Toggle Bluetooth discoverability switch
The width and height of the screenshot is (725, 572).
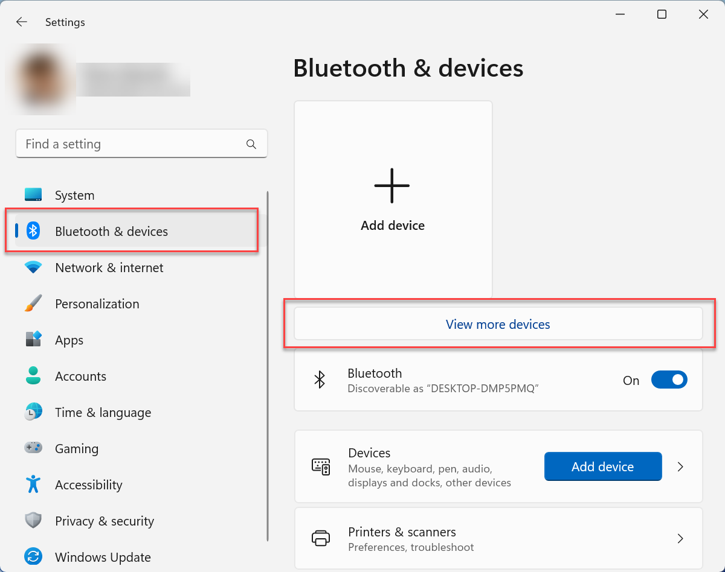(669, 380)
